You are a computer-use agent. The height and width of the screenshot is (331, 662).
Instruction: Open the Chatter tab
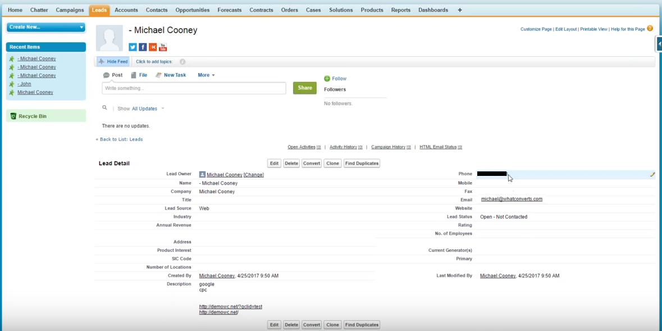(x=39, y=10)
